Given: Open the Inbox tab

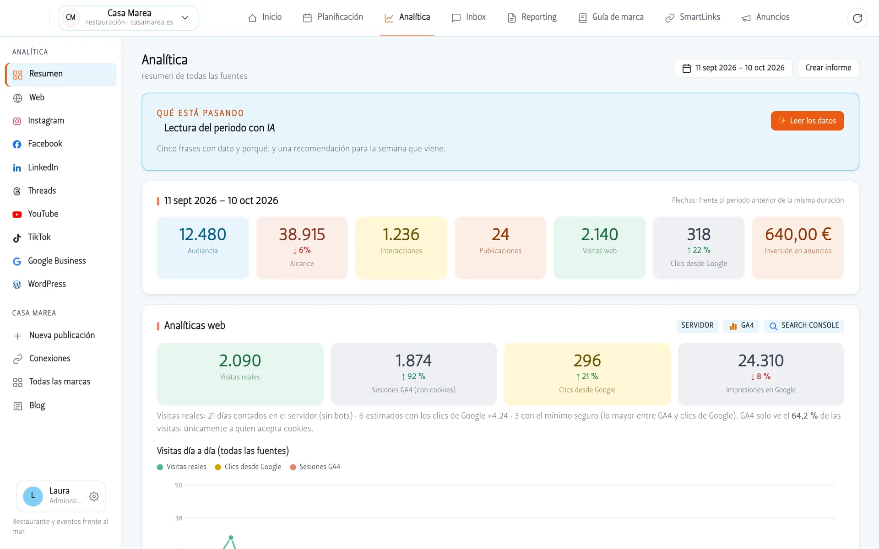Looking at the screenshot, I should click(x=469, y=17).
